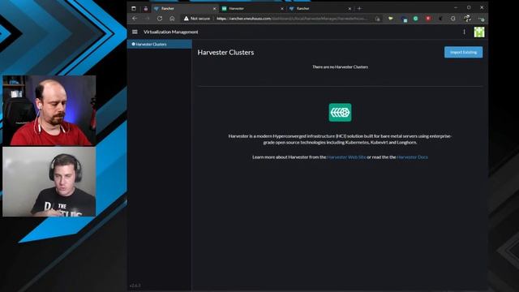Open the tab actions menu icon

pos(134,8)
